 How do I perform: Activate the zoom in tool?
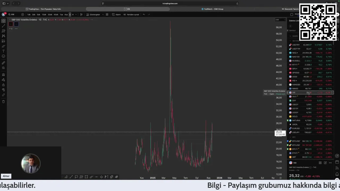3,68
